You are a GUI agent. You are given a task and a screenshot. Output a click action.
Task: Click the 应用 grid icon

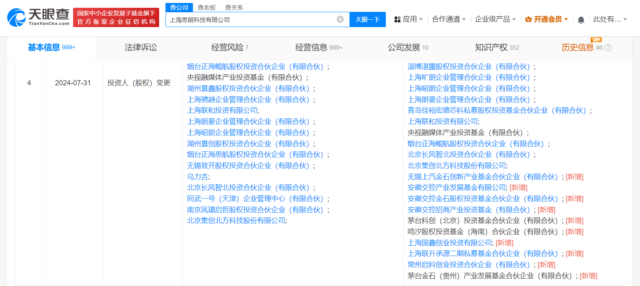[397, 19]
